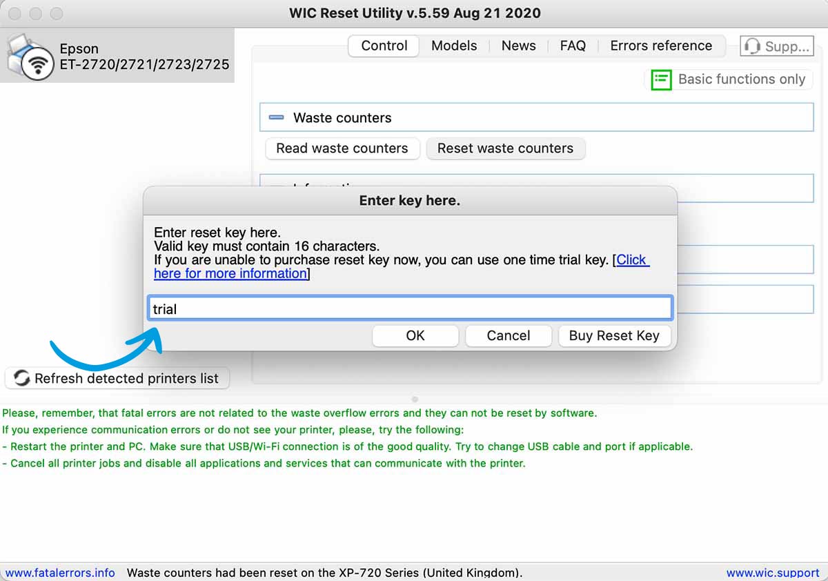Go to the News tab

click(x=518, y=46)
